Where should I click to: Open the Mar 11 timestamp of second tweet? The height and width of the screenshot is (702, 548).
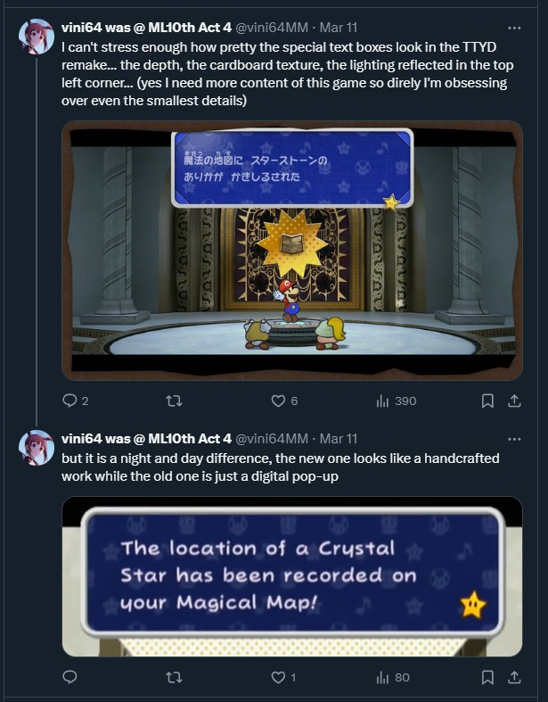tap(339, 439)
